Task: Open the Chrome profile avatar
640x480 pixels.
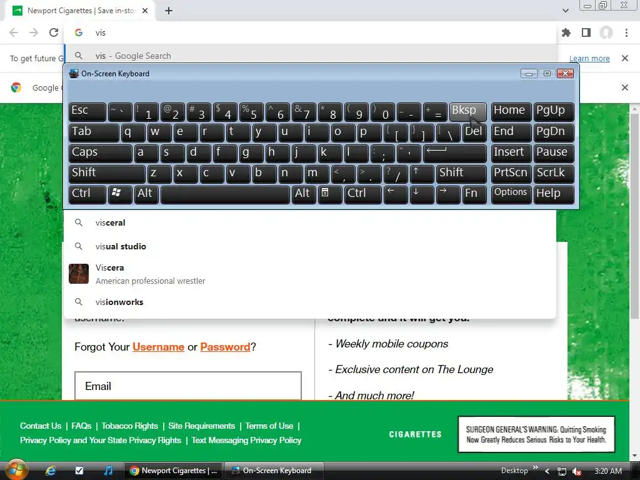Action: [606, 32]
